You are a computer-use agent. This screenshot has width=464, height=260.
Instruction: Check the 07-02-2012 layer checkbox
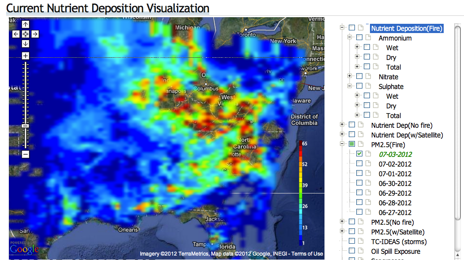[359, 163]
